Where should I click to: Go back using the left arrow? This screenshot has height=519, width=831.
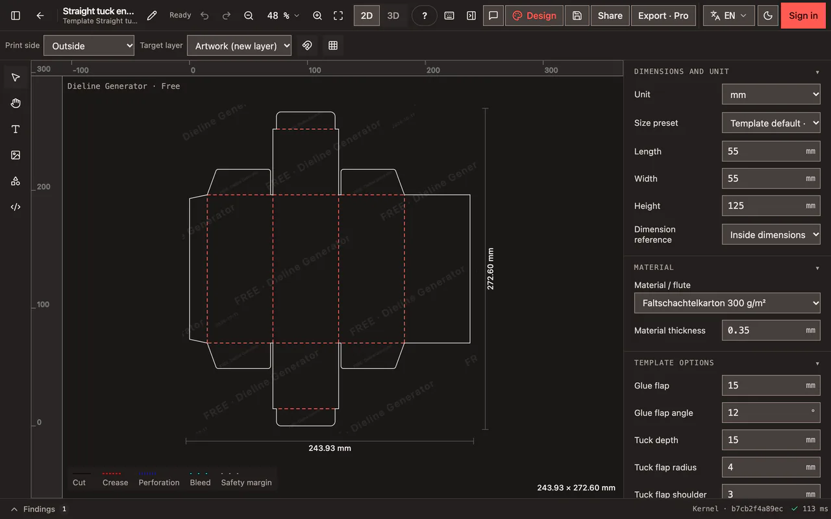pyautogui.click(x=40, y=16)
